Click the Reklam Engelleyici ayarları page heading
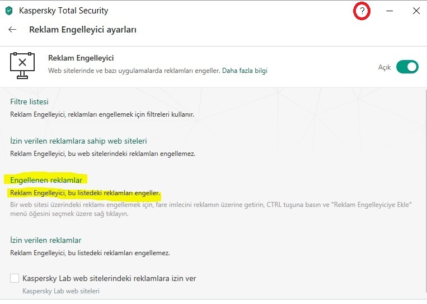This screenshot has height=304, width=427. click(82, 29)
